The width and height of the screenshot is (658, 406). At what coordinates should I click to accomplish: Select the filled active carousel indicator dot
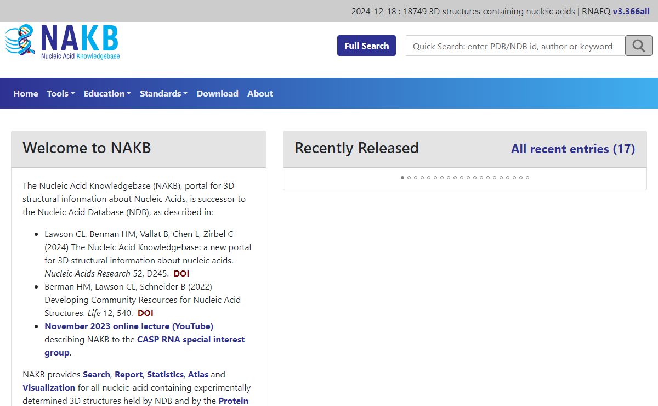point(402,178)
